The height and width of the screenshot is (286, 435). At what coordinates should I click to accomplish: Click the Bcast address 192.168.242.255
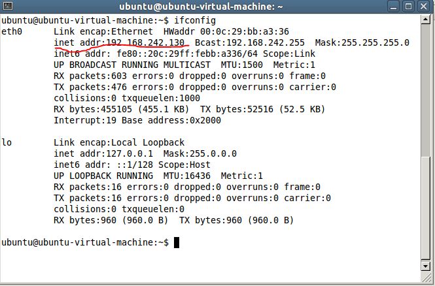click(266, 42)
